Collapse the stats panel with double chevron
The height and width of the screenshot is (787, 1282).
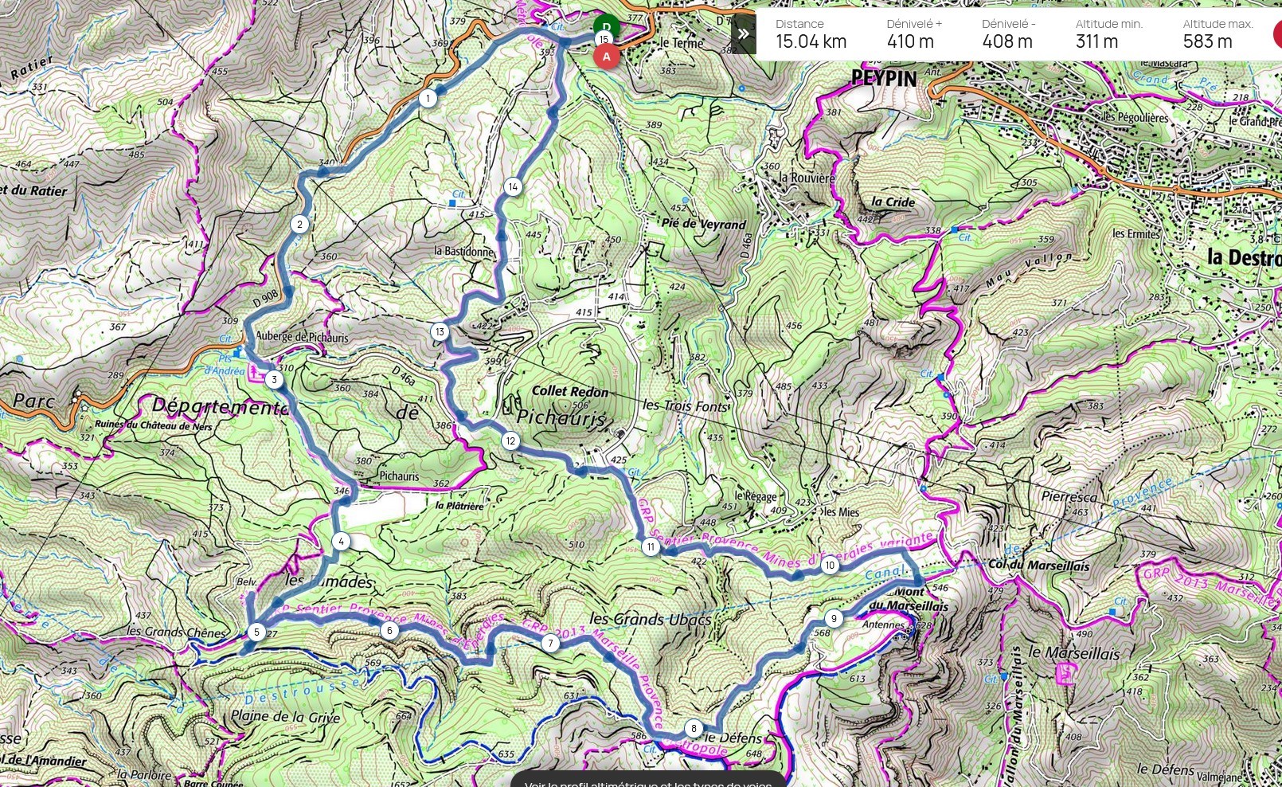click(743, 34)
